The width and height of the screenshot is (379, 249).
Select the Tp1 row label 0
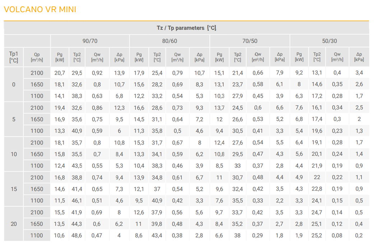(14, 85)
